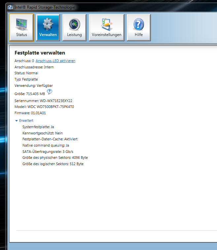Click the Festplatte verwalten heading

coord(40,53)
